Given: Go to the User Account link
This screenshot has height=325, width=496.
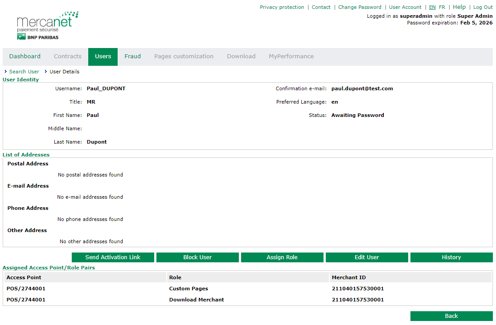Looking at the screenshot, I should [405, 7].
